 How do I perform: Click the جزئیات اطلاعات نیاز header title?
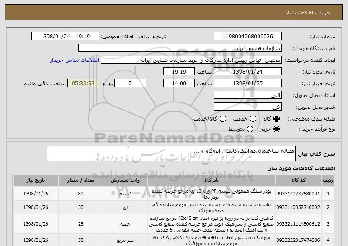(308, 13)
